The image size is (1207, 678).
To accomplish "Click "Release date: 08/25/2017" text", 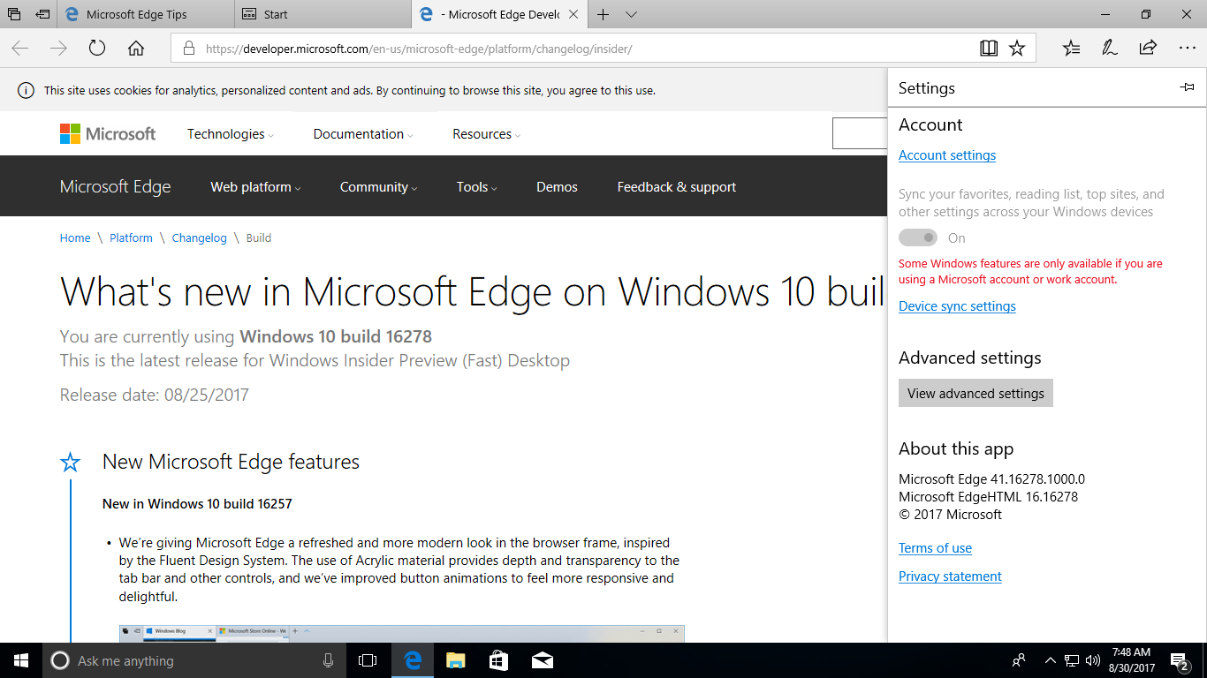I will click(x=155, y=395).
